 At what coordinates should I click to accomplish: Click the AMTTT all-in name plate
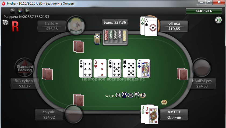(x=174, y=115)
